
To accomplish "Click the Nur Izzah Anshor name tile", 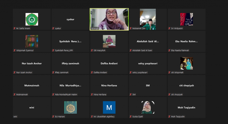I will pos(32,63).
